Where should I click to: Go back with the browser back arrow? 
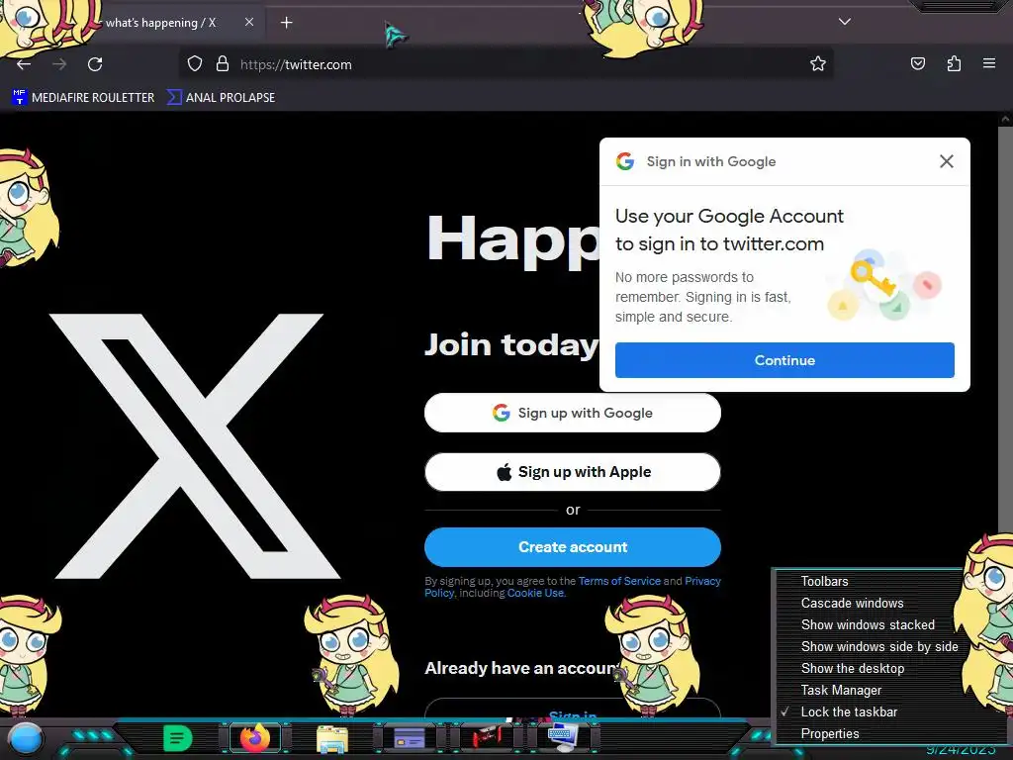coord(24,64)
